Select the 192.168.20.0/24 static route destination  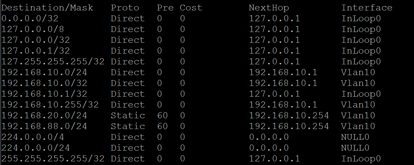(44, 115)
